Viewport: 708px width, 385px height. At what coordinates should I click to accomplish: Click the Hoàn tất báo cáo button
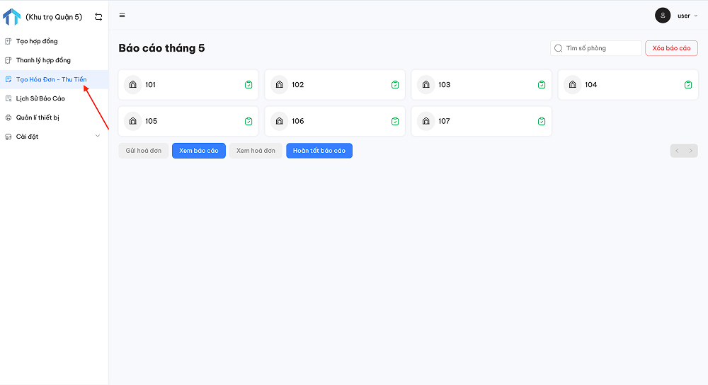pyautogui.click(x=319, y=151)
